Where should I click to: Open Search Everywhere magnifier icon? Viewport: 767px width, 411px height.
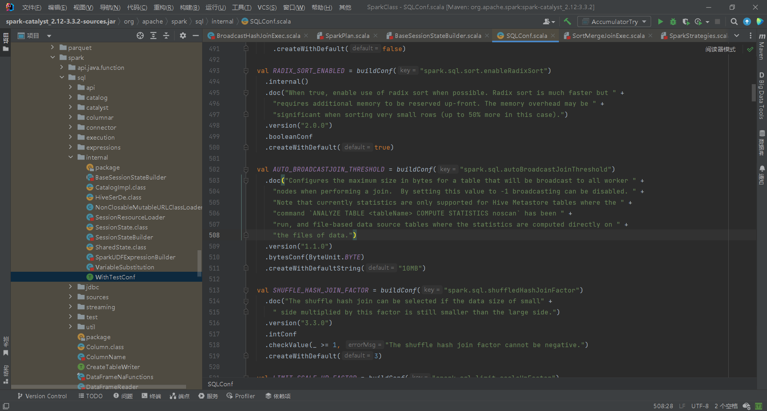point(734,22)
